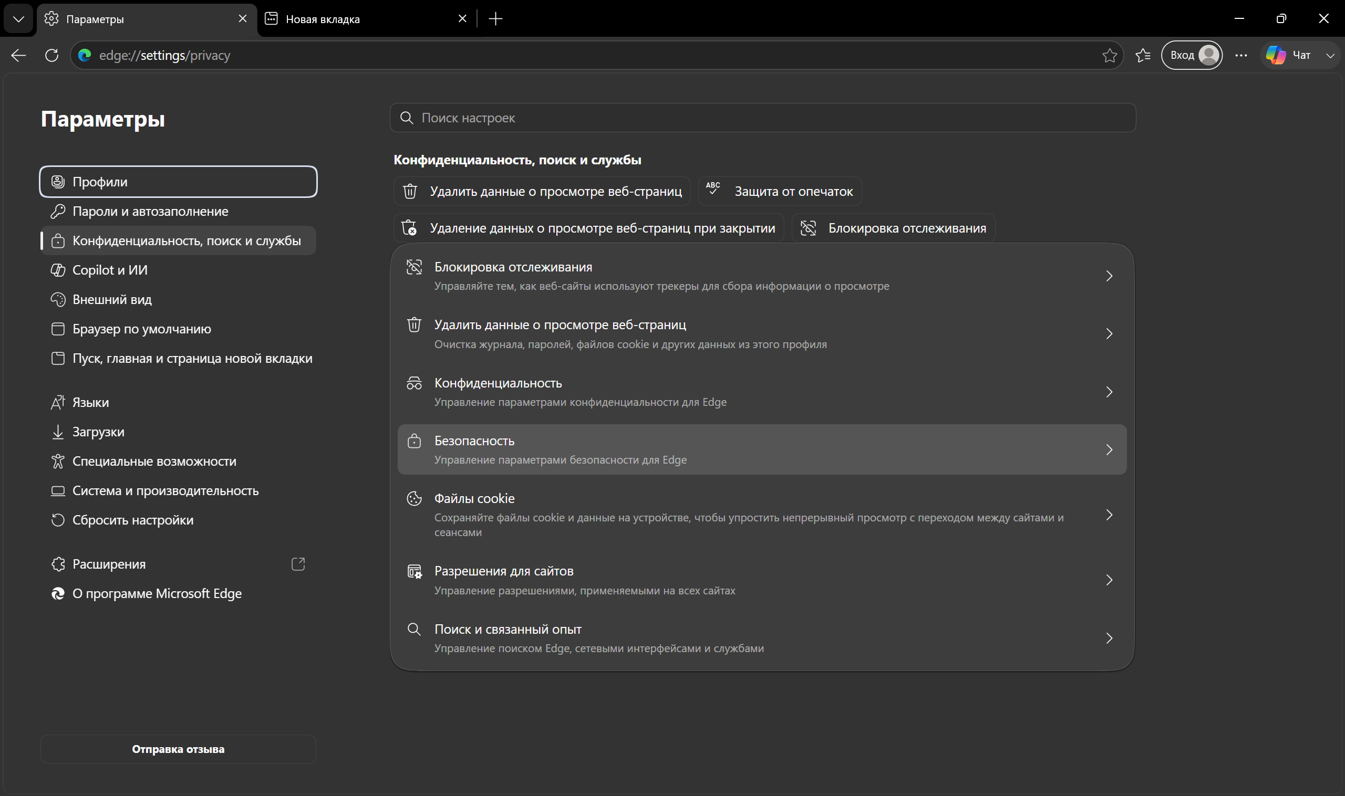
Task: Open the Блокировка отслеживания settings row
Action: [x=762, y=276]
